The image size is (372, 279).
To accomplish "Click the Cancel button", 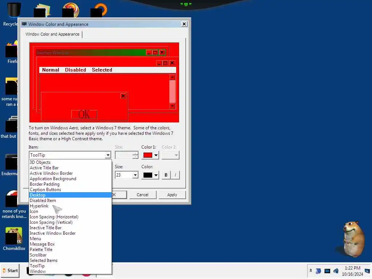I will pyautogui.click(x=142, y=195).
